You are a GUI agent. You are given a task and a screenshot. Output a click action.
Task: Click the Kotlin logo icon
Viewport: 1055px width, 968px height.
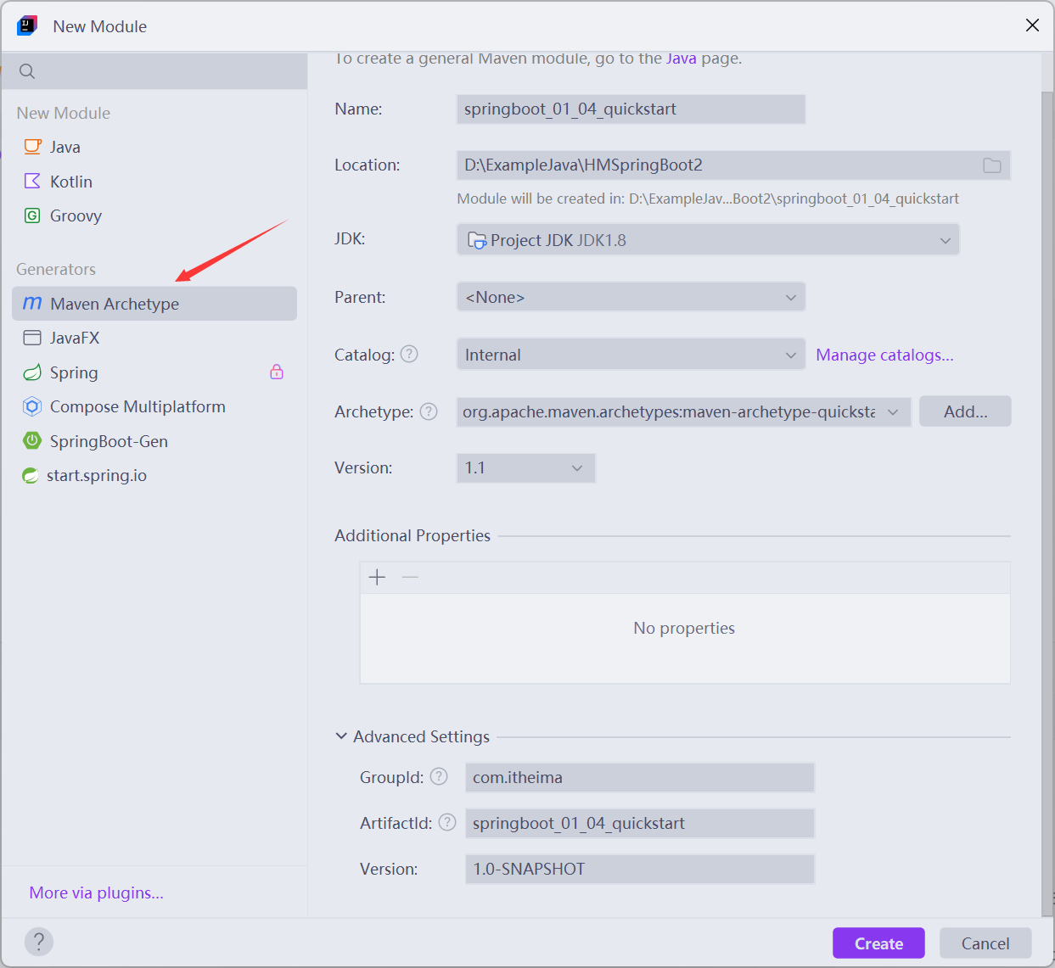click(x=32, y=181)
